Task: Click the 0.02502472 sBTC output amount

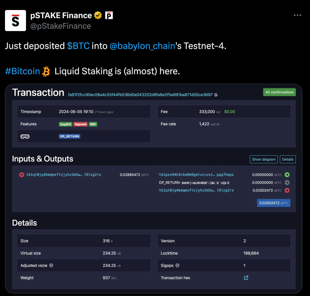Action: tap(267, 190)
